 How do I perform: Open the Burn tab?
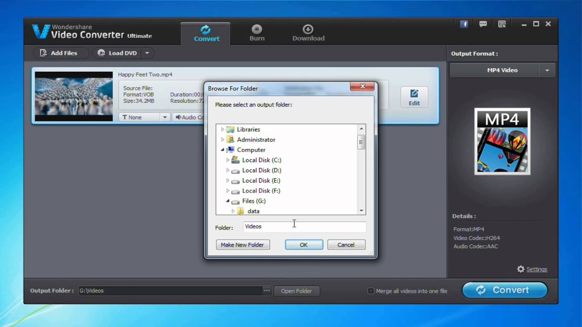[257, 33]
